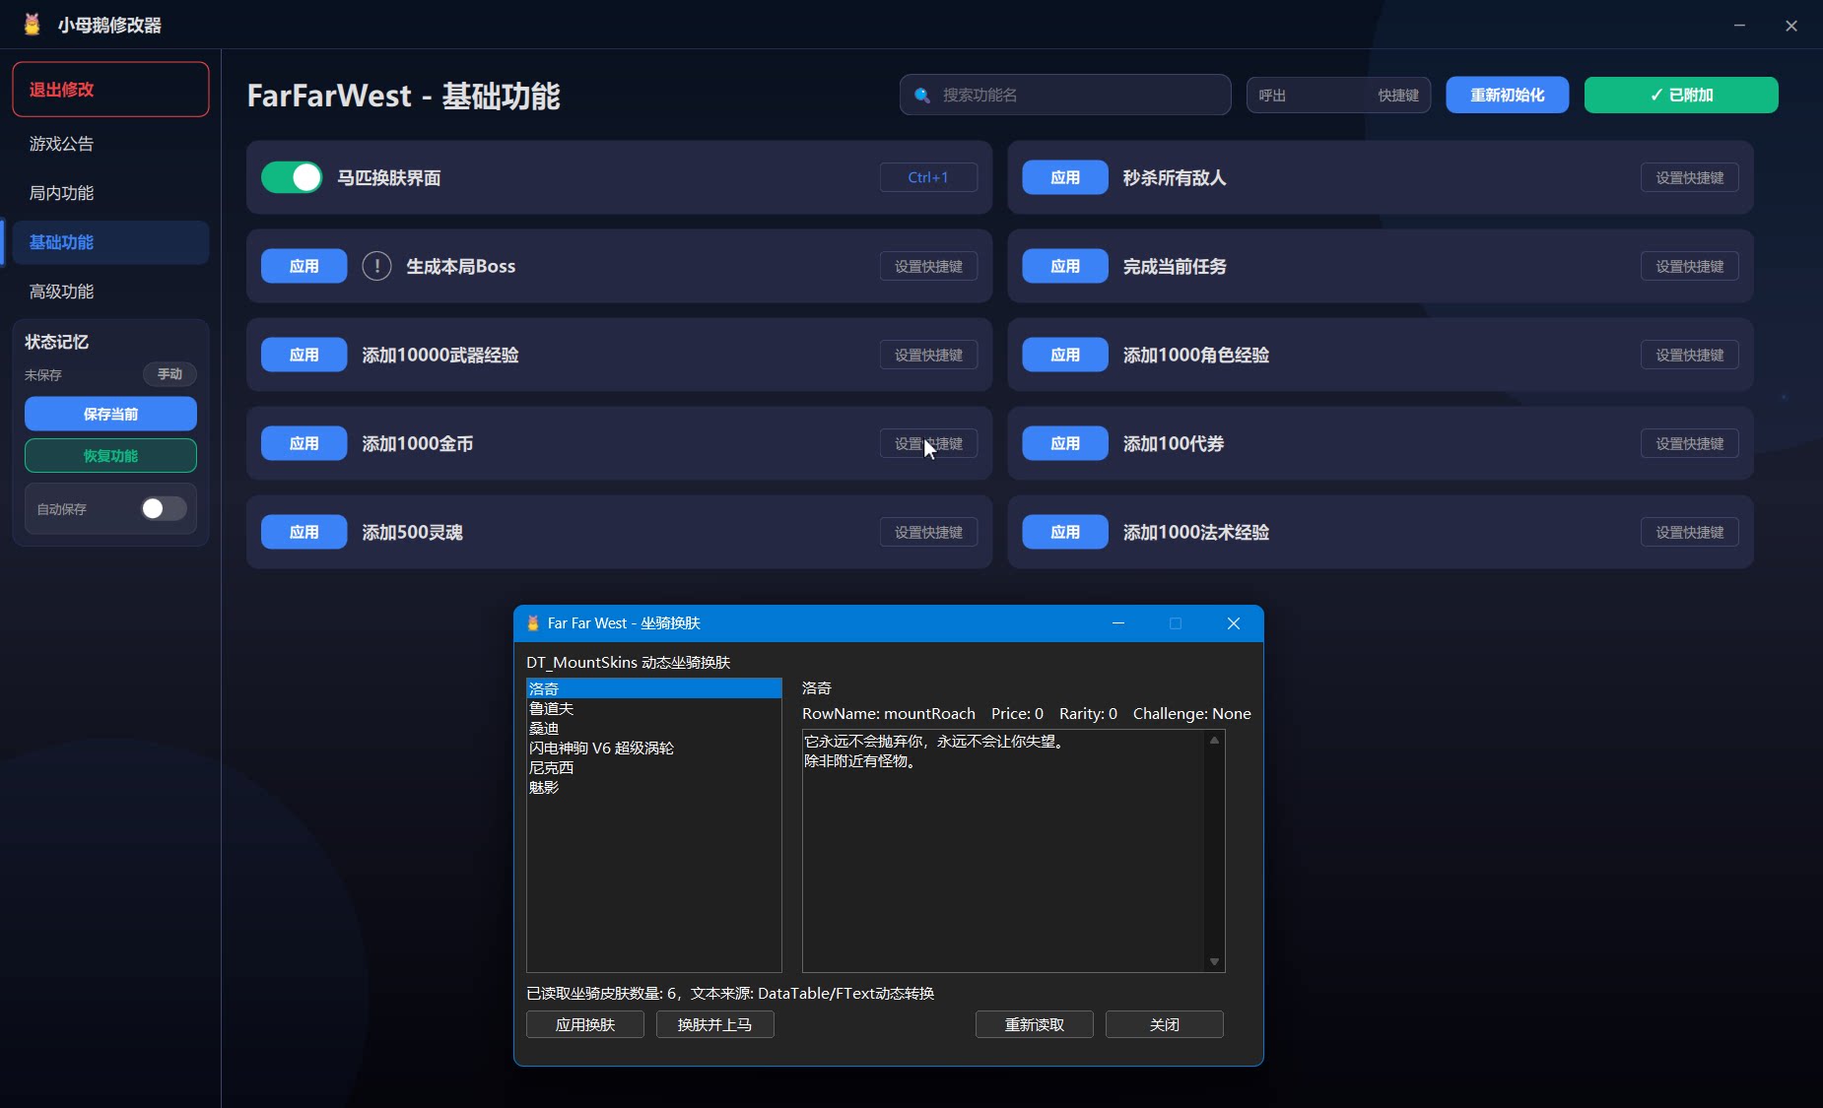Focus the 搜索功能名 search field
Viewport: 1823px width, 1108px height.
coord(1065,96)
